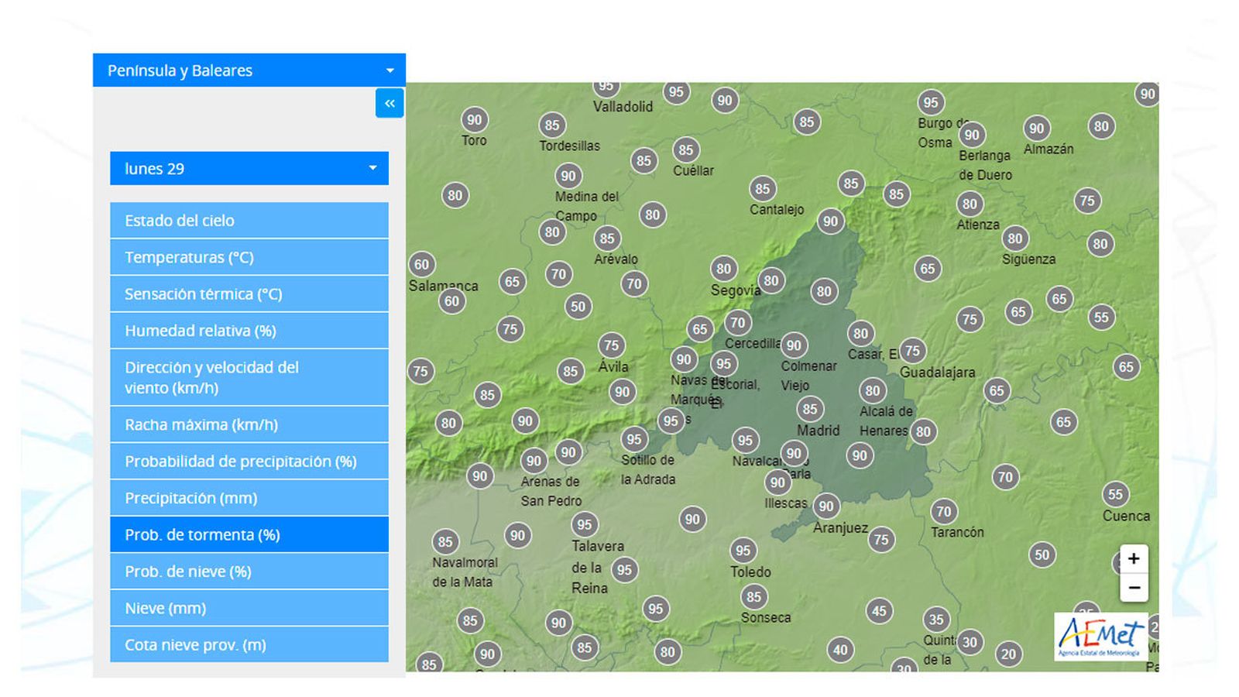The width and height of the screenshot is (1239, 697).
Task: Click the 85 marker above Arévalo
Action: (x=607, y=239)
